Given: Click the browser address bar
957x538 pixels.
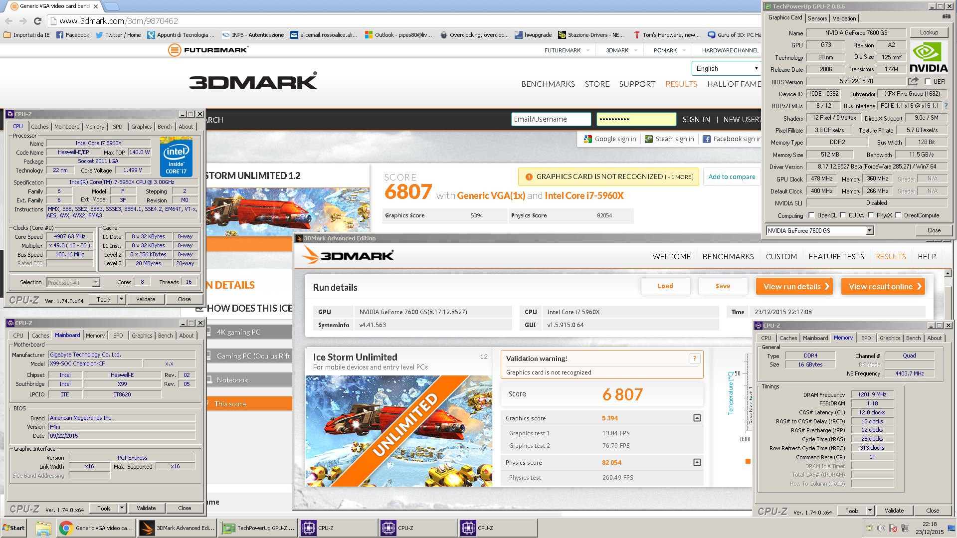Looking at the screenshot, I should (x=399, y=21).
